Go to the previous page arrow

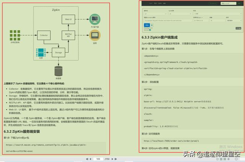(90, 159)
